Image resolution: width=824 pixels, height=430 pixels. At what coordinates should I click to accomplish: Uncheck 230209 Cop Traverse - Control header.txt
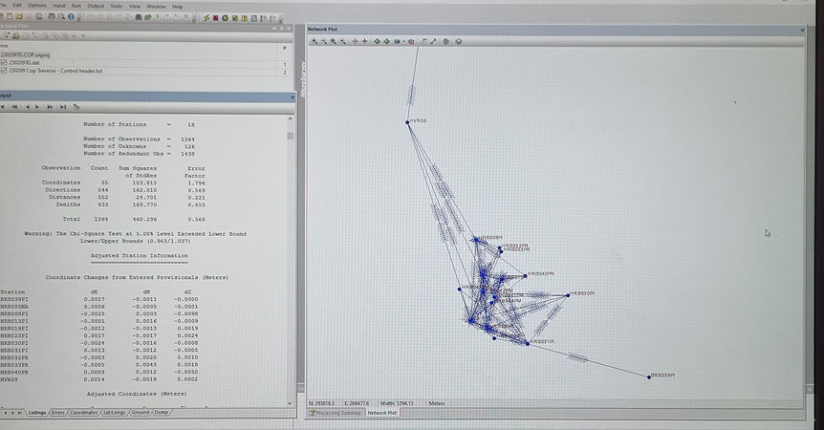pos(4,71)
